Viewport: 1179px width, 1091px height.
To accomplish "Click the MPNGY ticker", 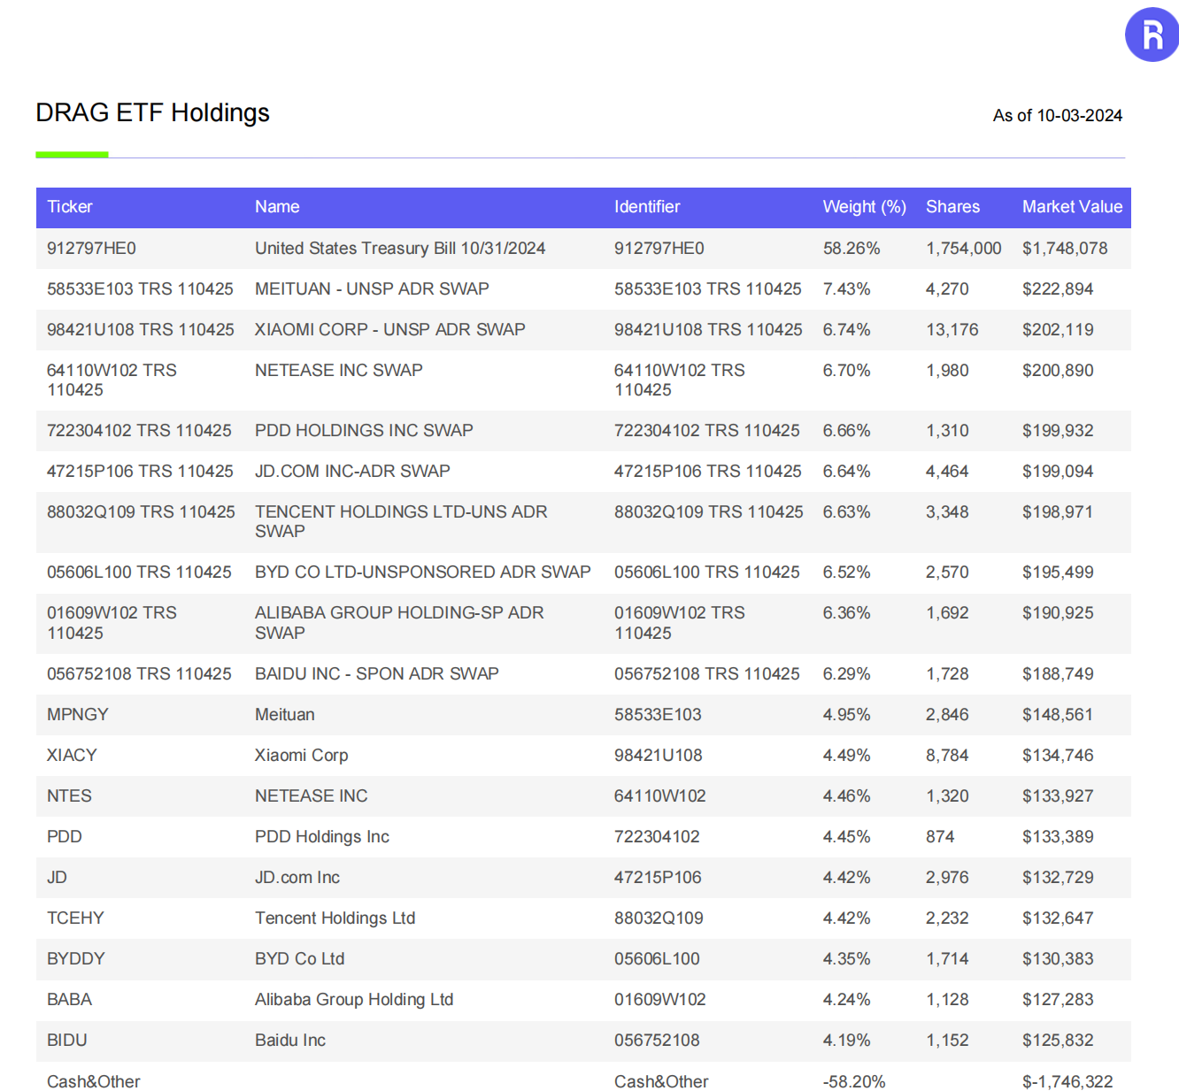I will [78, 715].
